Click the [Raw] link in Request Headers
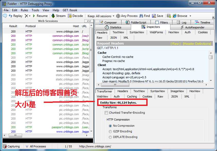 [x=176, y=44]
